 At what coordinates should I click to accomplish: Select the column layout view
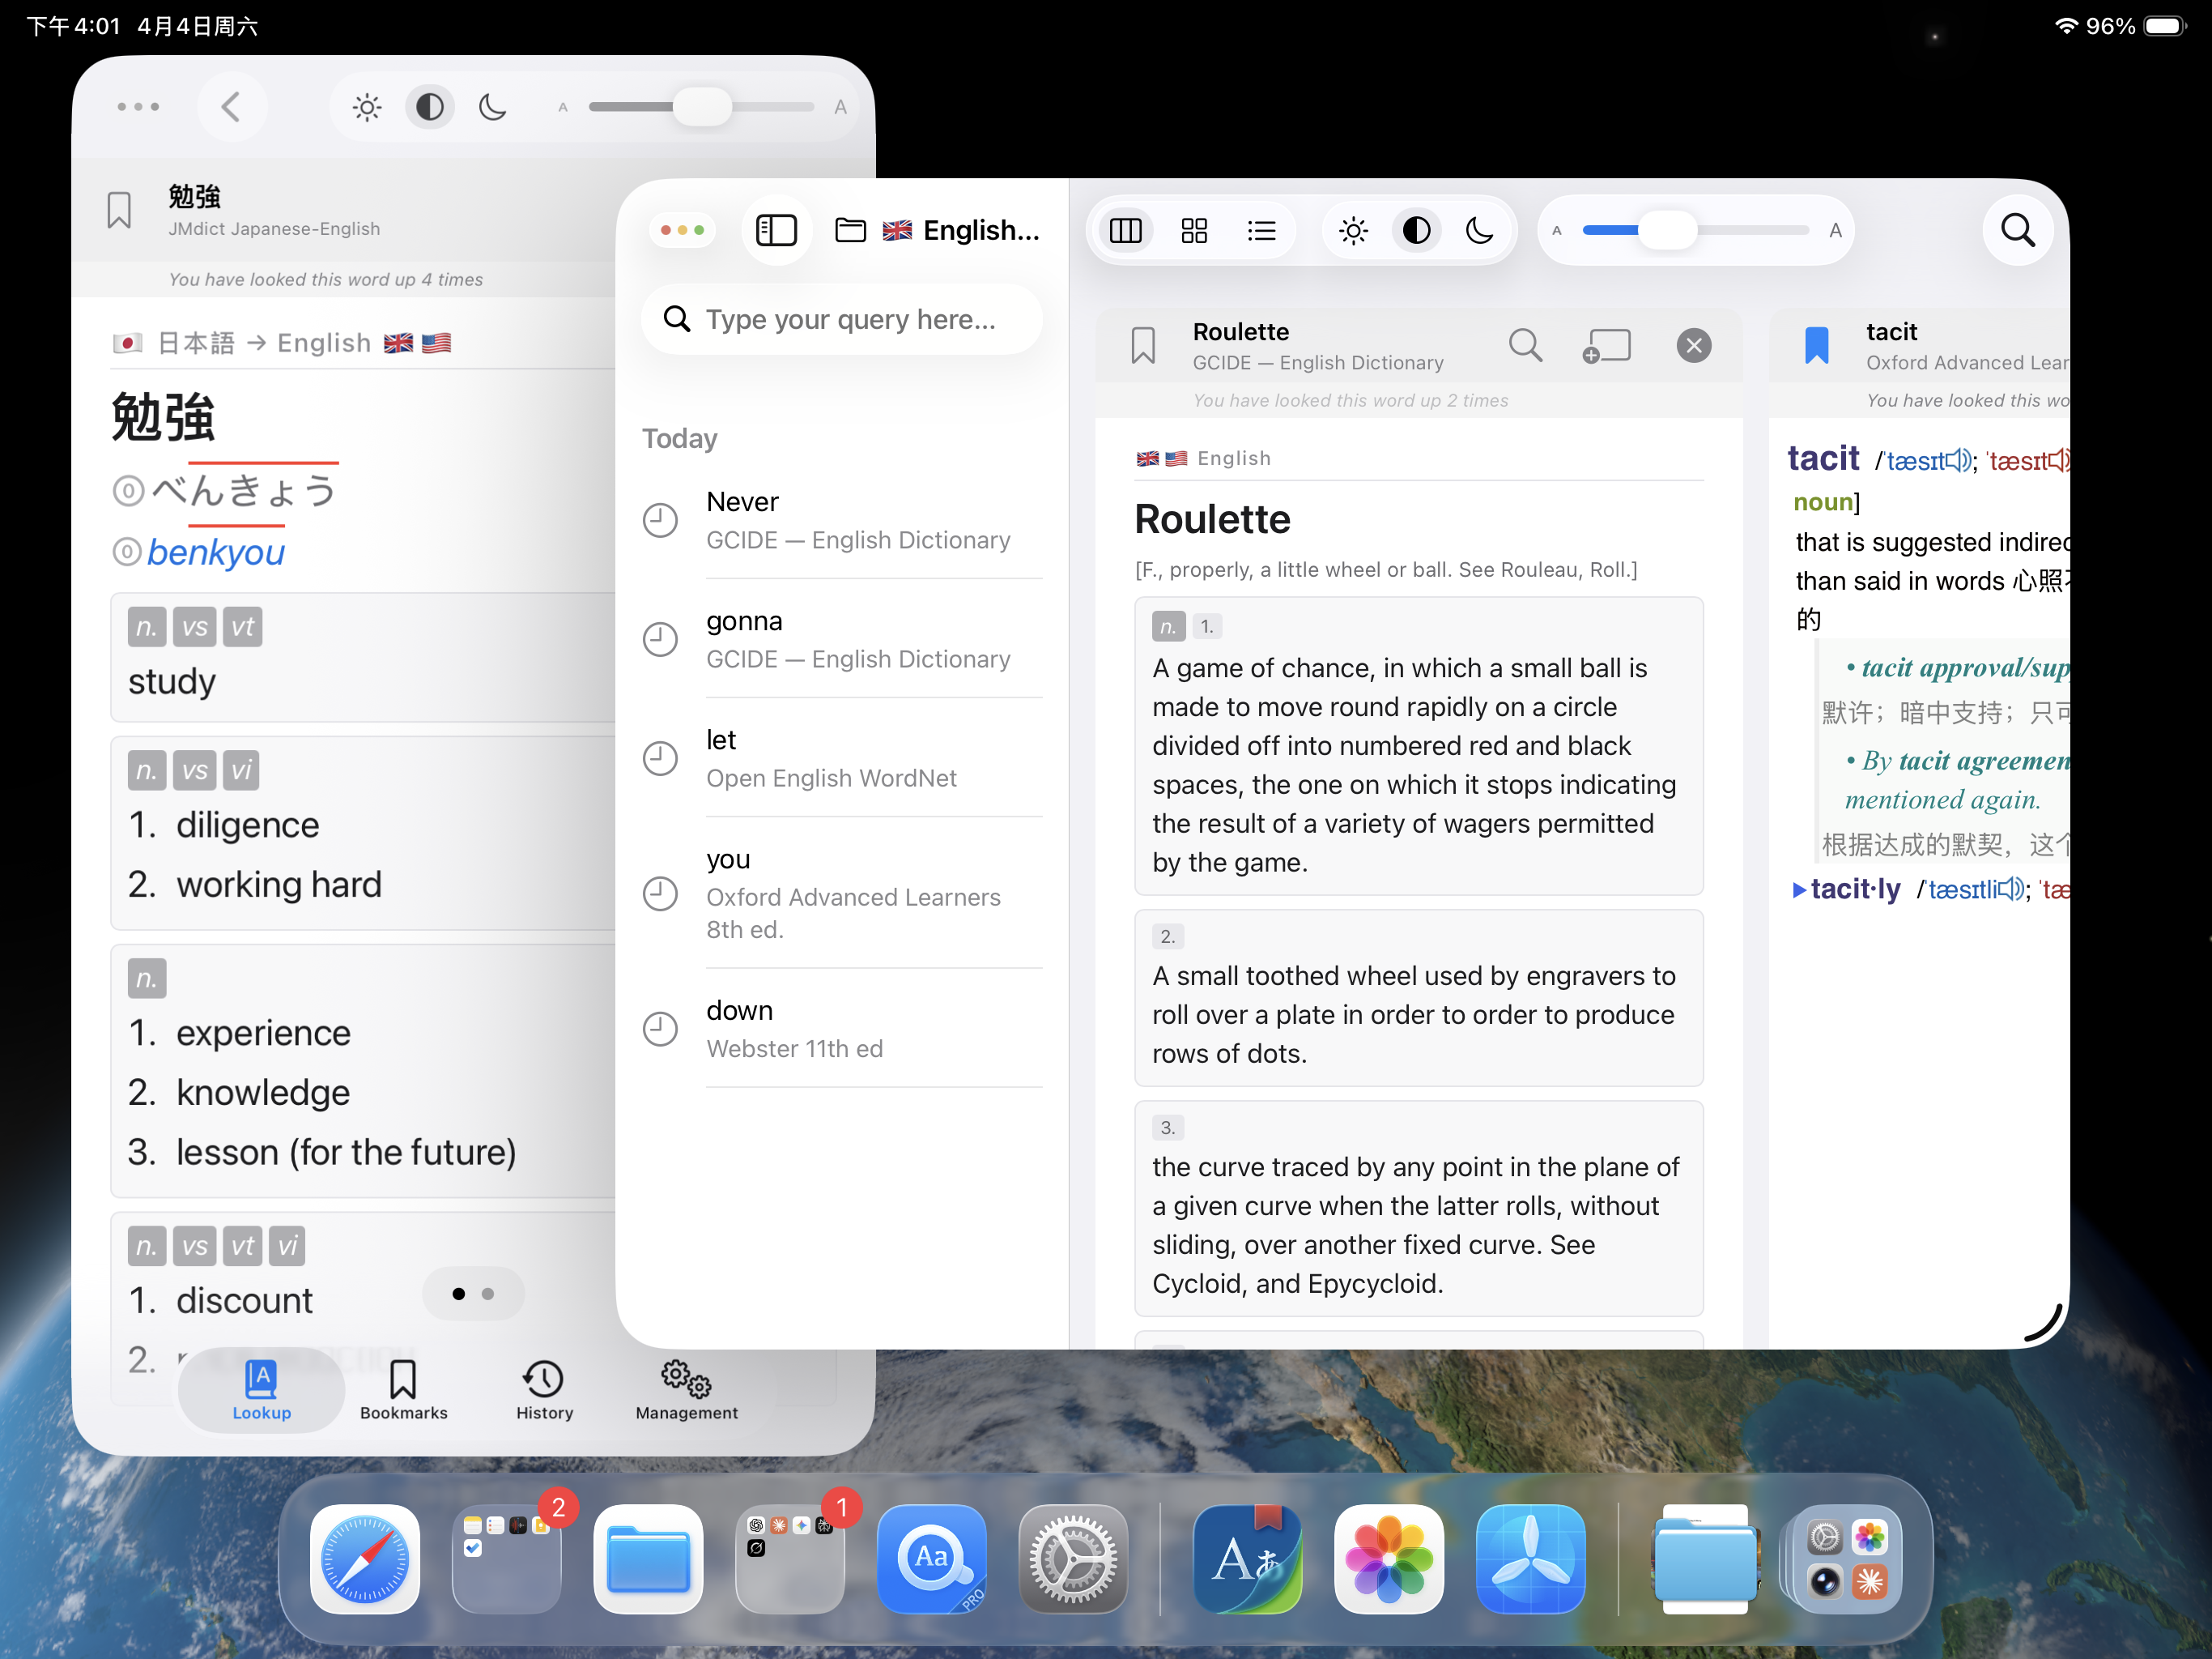(1126, 231)
